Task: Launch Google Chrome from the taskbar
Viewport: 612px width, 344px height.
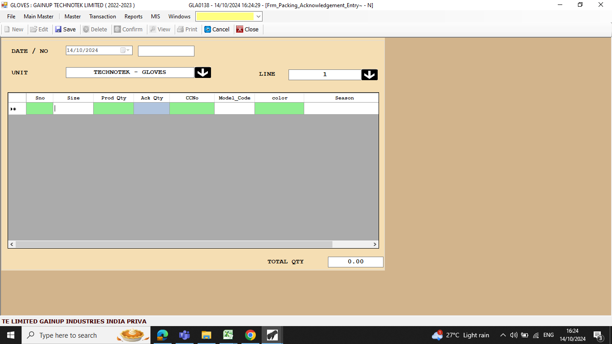Action: 250,335
